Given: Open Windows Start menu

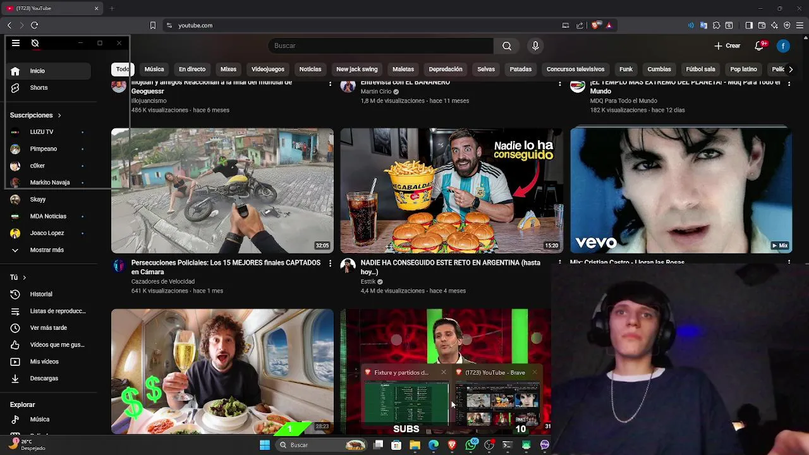Looking at the screenshot, I should coord(265,445).
